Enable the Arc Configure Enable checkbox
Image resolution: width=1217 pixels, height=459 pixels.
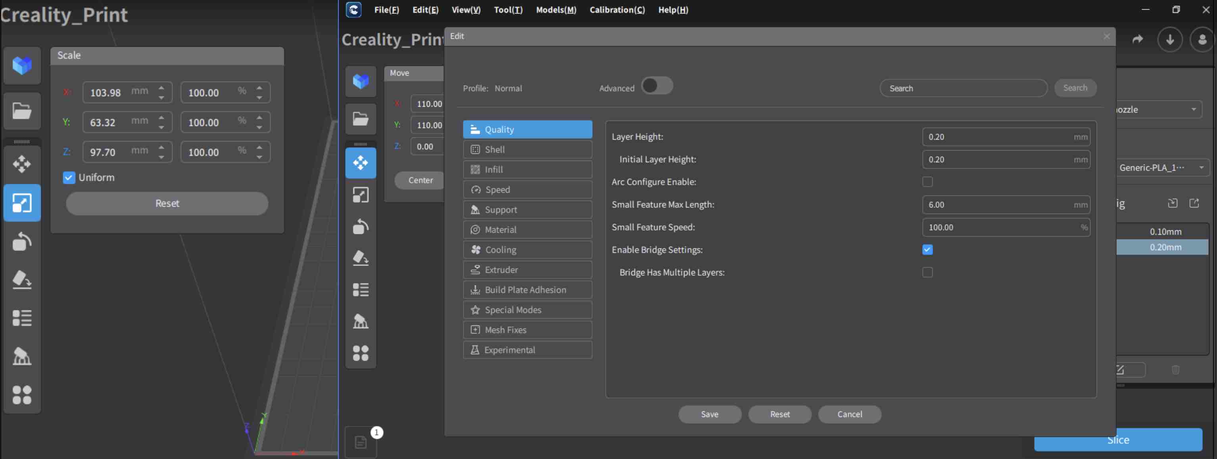pos(927,182)
